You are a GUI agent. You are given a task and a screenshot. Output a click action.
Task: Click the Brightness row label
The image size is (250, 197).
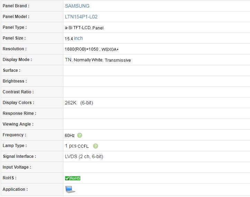click(15, 81)
